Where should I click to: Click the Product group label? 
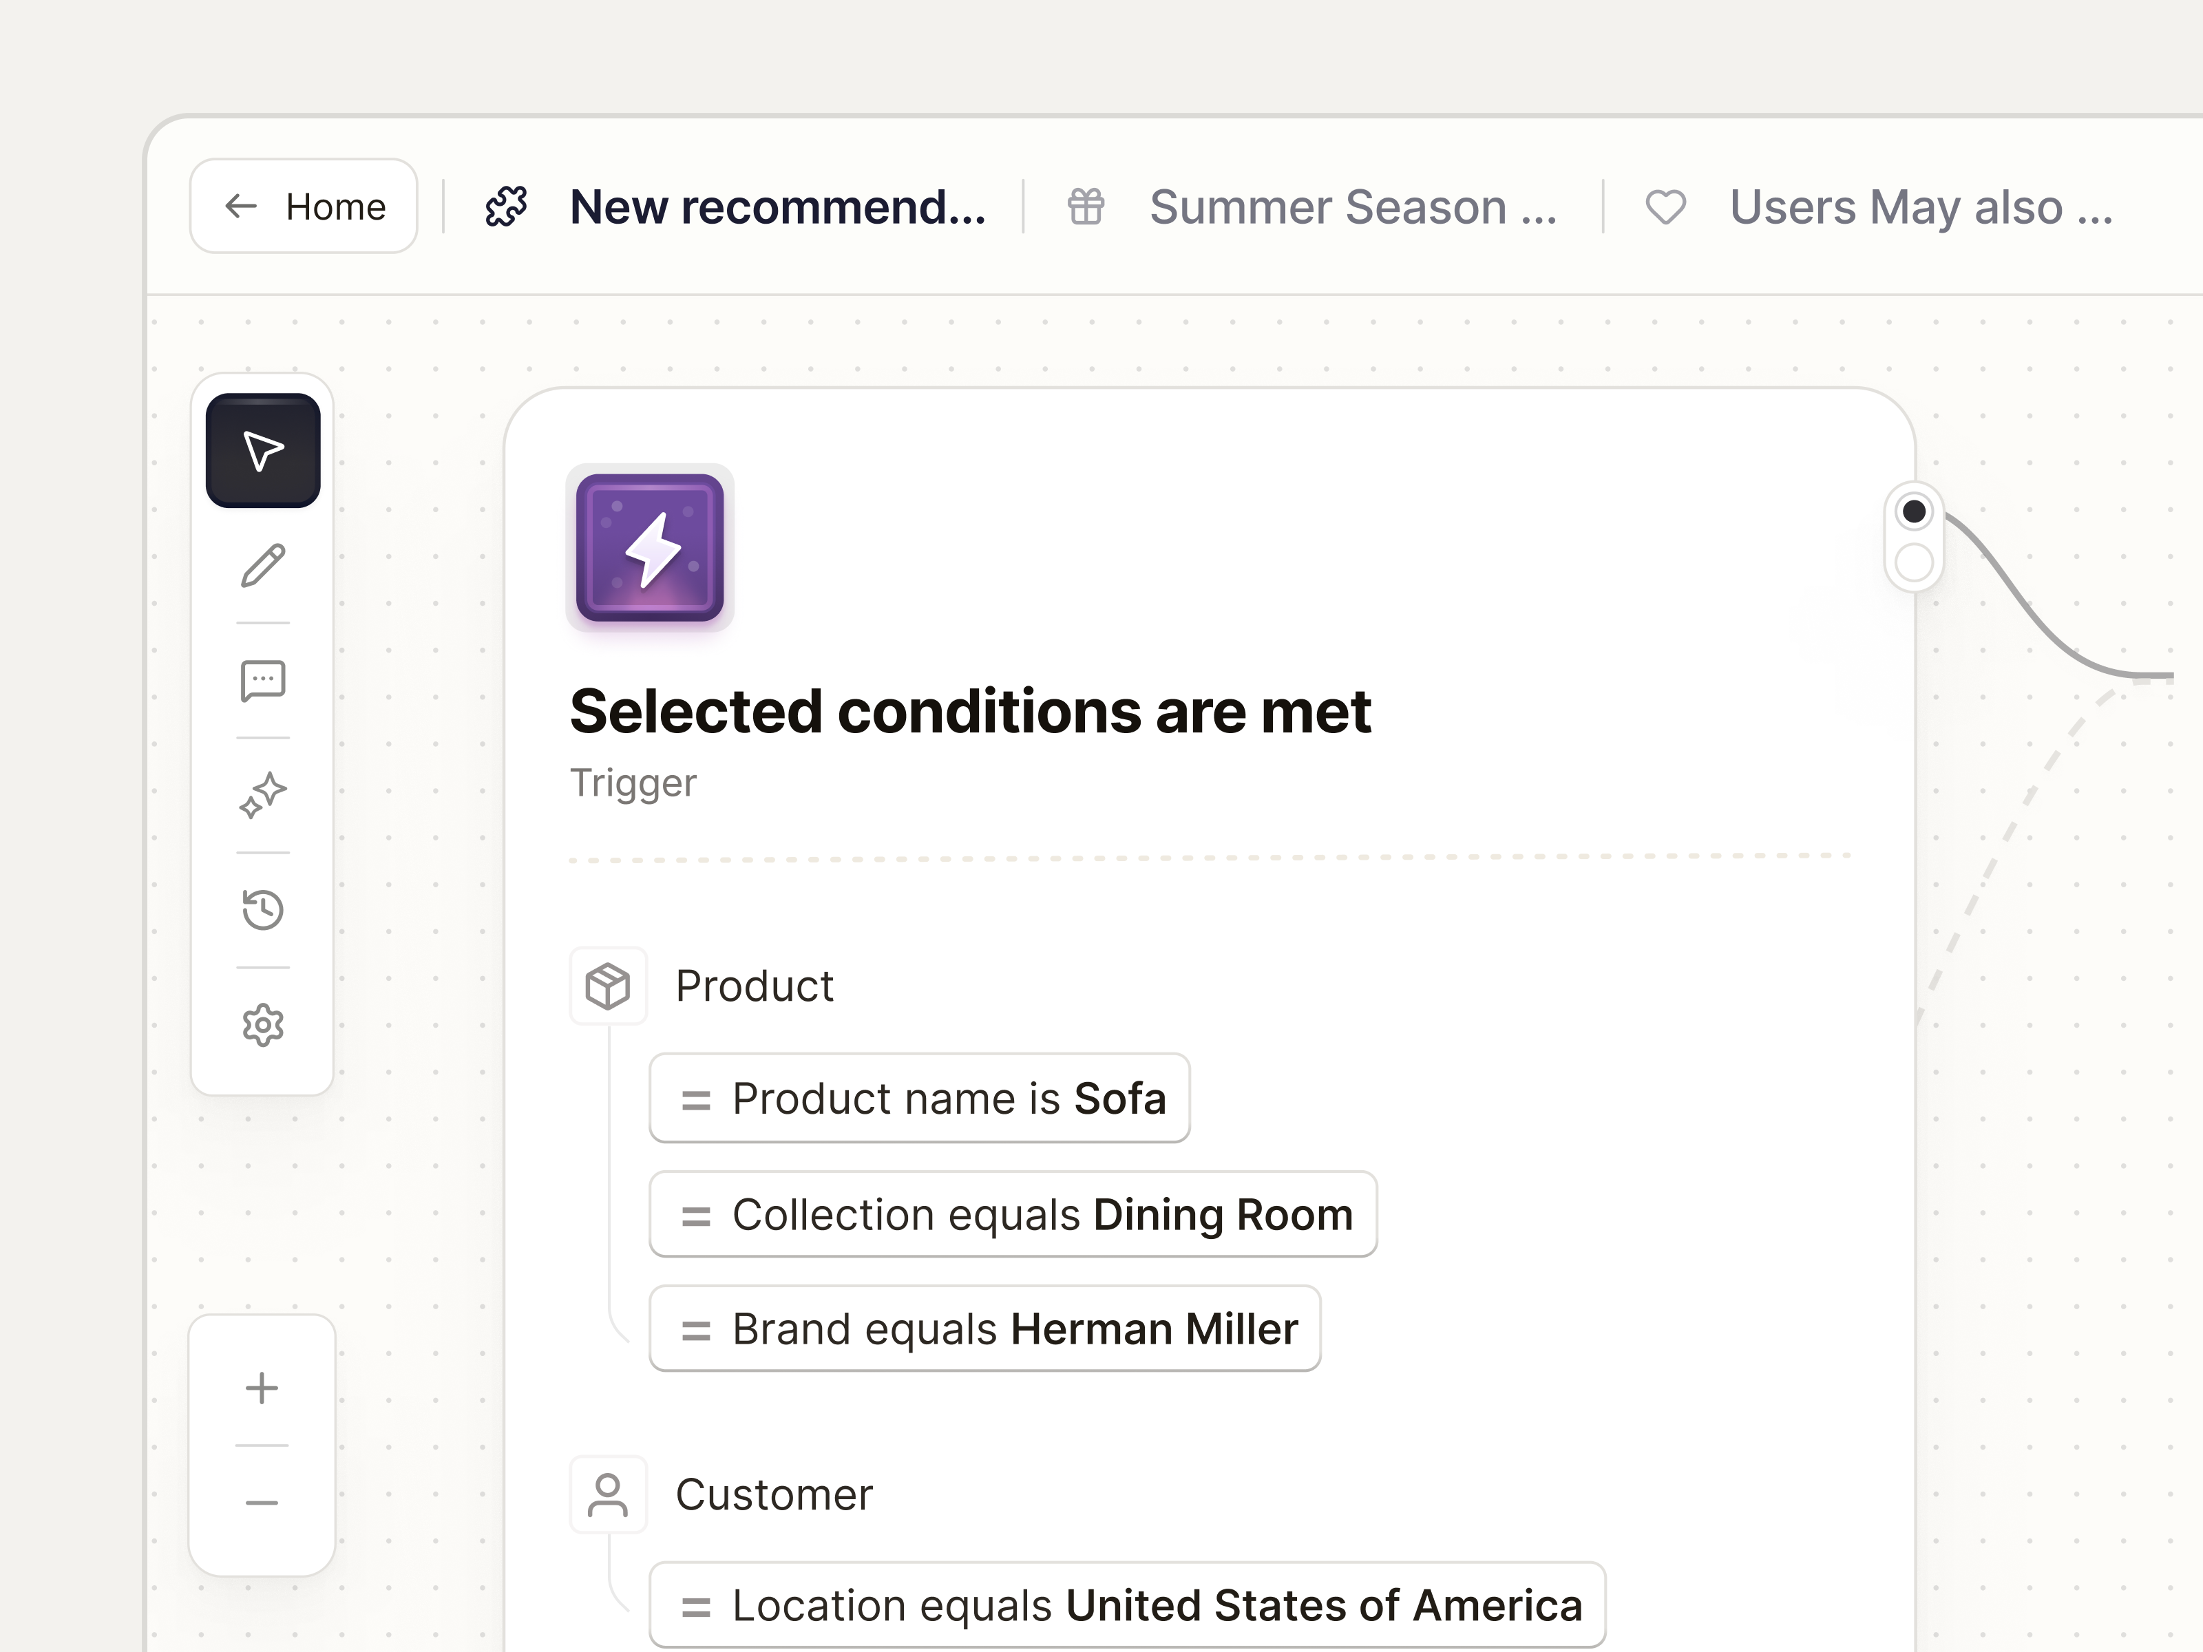click(x=754, y=986)
